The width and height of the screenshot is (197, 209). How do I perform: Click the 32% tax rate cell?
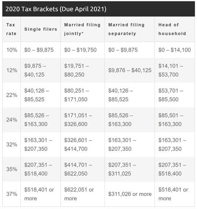tap(12, 145)
